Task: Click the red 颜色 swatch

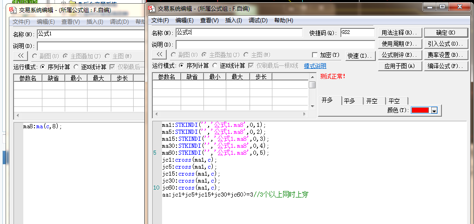Action: (x=420, y=110)
